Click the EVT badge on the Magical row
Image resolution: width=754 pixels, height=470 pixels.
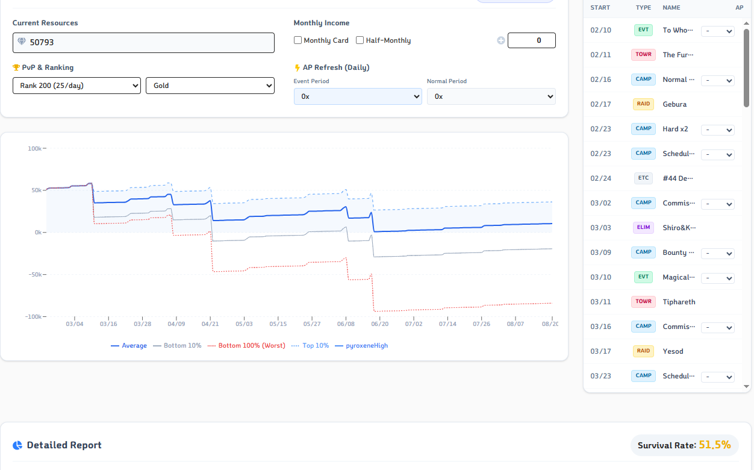643,277
